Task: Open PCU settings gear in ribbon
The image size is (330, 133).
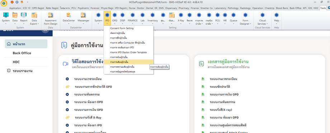Action: (x=218, y=18)
